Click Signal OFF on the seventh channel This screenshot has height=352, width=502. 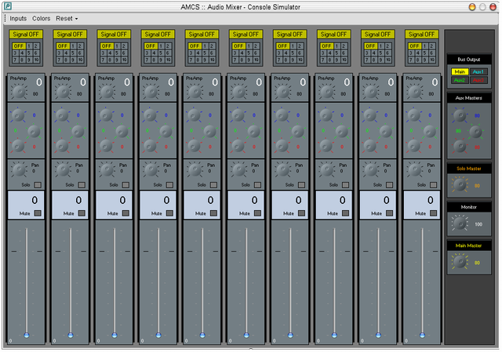pyautogui.click(x=289, y=34)
